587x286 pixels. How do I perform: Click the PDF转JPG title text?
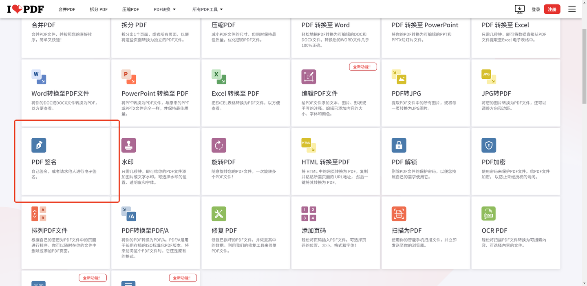click(x=406, y=93)
